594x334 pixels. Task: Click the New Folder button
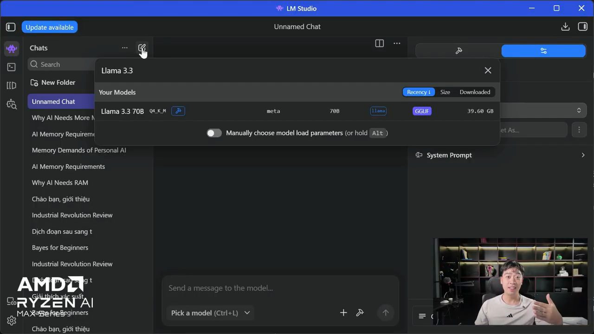pos(53,83)
